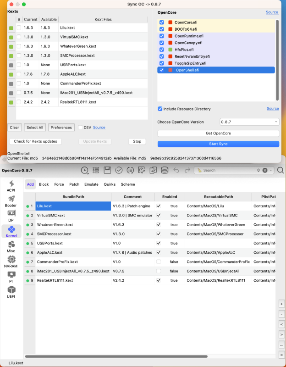
Task: Open Preferences in the Sync window
Action: point(61,128)
